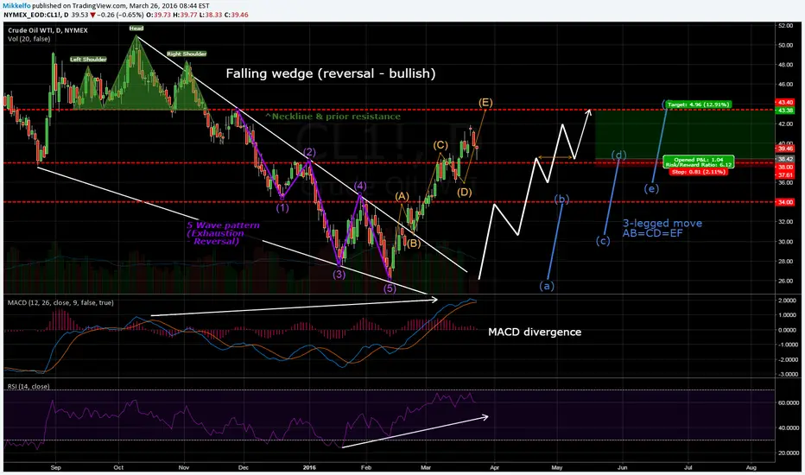Click the Falling wedge (reversal - bullish) note
Screen dimensions: 805x475
pyautogui.click(x=331, y=73)
